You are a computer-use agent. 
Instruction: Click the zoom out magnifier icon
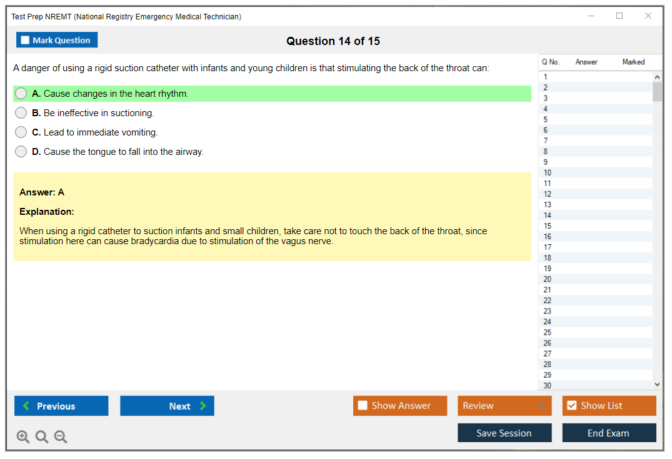pyautogui.click(x=61, y=437)
